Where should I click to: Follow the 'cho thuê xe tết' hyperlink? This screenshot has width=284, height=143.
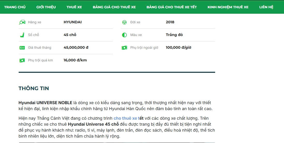pos(128,118)
